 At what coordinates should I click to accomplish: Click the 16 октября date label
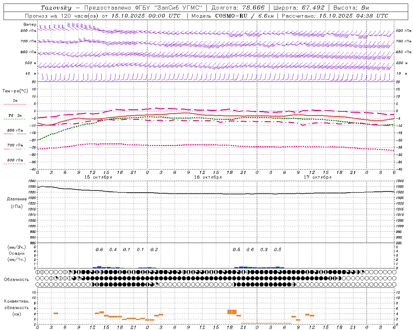click(x=208, y=177)
